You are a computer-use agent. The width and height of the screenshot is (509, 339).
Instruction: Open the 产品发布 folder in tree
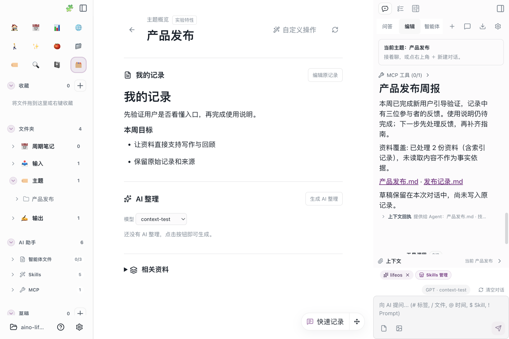(43, 199)
